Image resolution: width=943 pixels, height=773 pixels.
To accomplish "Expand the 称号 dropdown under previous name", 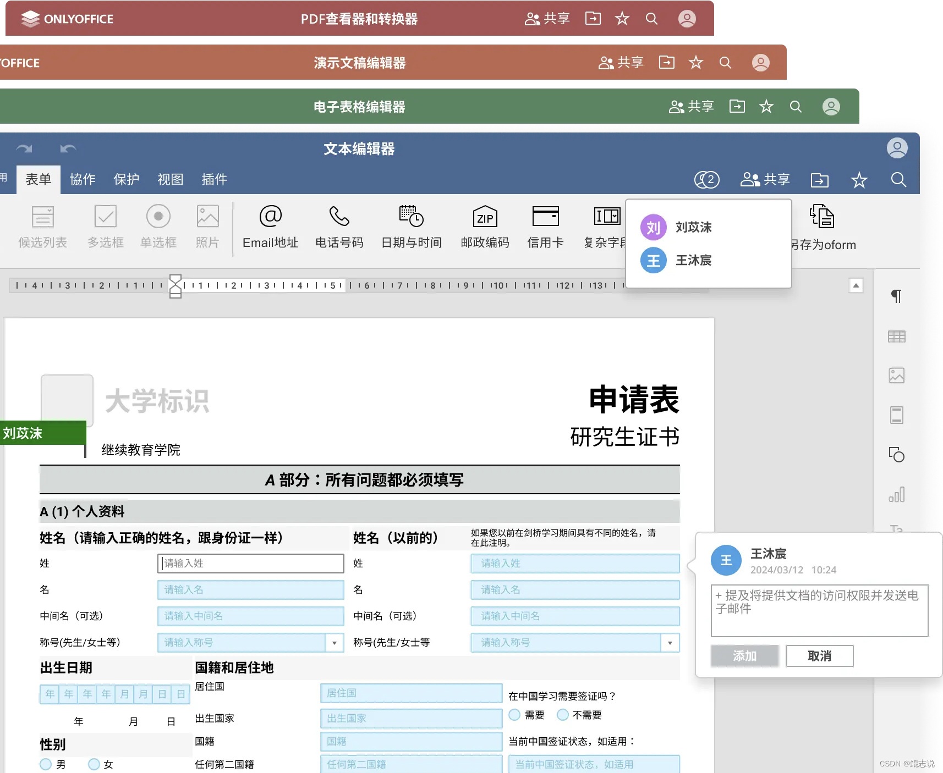I will [x=670, y=643].
